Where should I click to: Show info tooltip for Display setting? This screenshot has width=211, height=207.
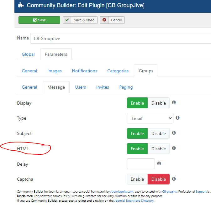(174, 102)
